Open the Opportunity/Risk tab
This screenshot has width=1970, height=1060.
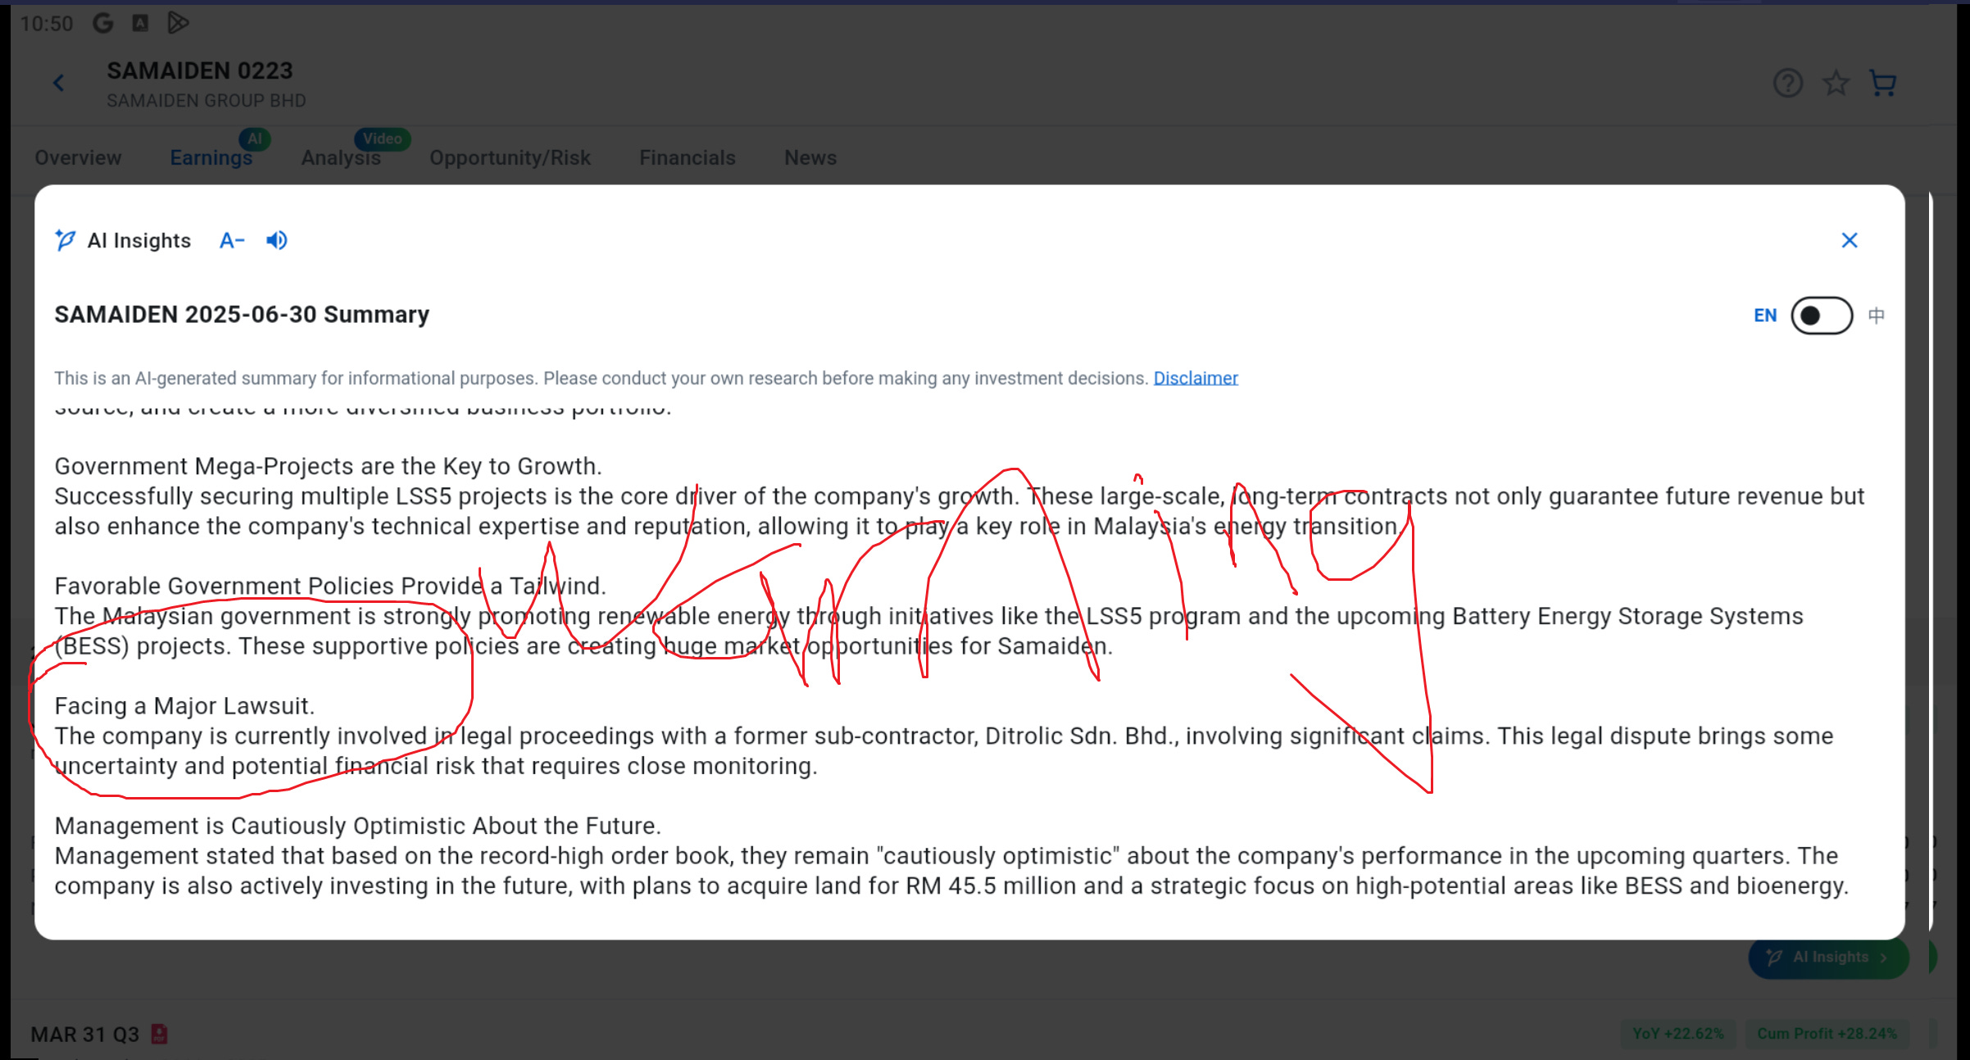coord(510,157)
